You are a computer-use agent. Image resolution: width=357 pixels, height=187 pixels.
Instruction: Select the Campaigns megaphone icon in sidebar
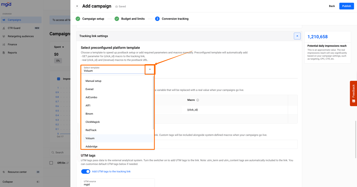4,20
